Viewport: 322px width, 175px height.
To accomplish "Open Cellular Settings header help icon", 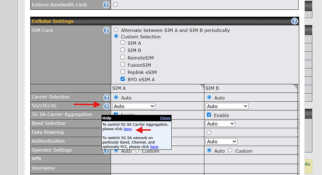I will pos(294,21).
